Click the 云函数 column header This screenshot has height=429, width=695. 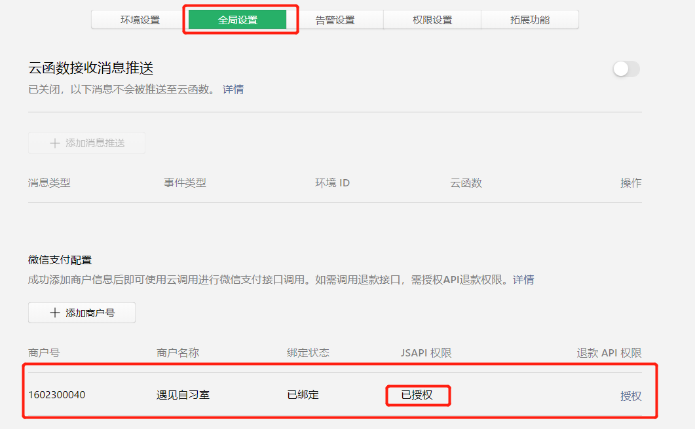[x=466, y=182]
